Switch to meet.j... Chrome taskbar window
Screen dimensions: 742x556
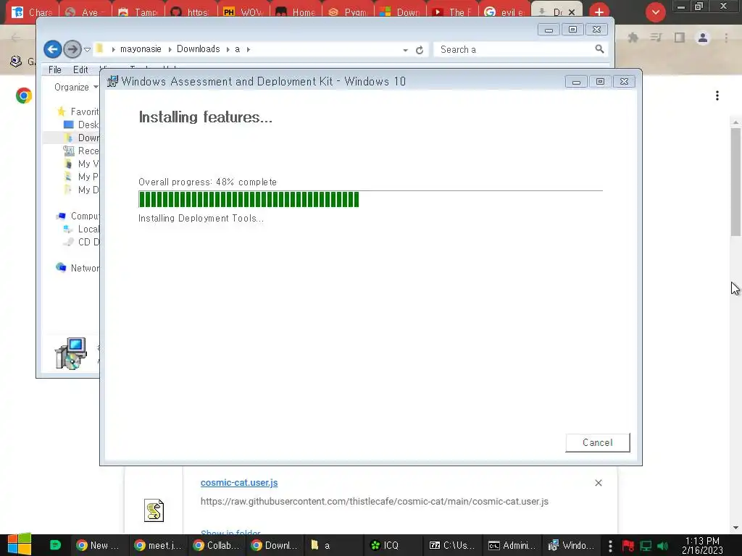coord(157,545)
